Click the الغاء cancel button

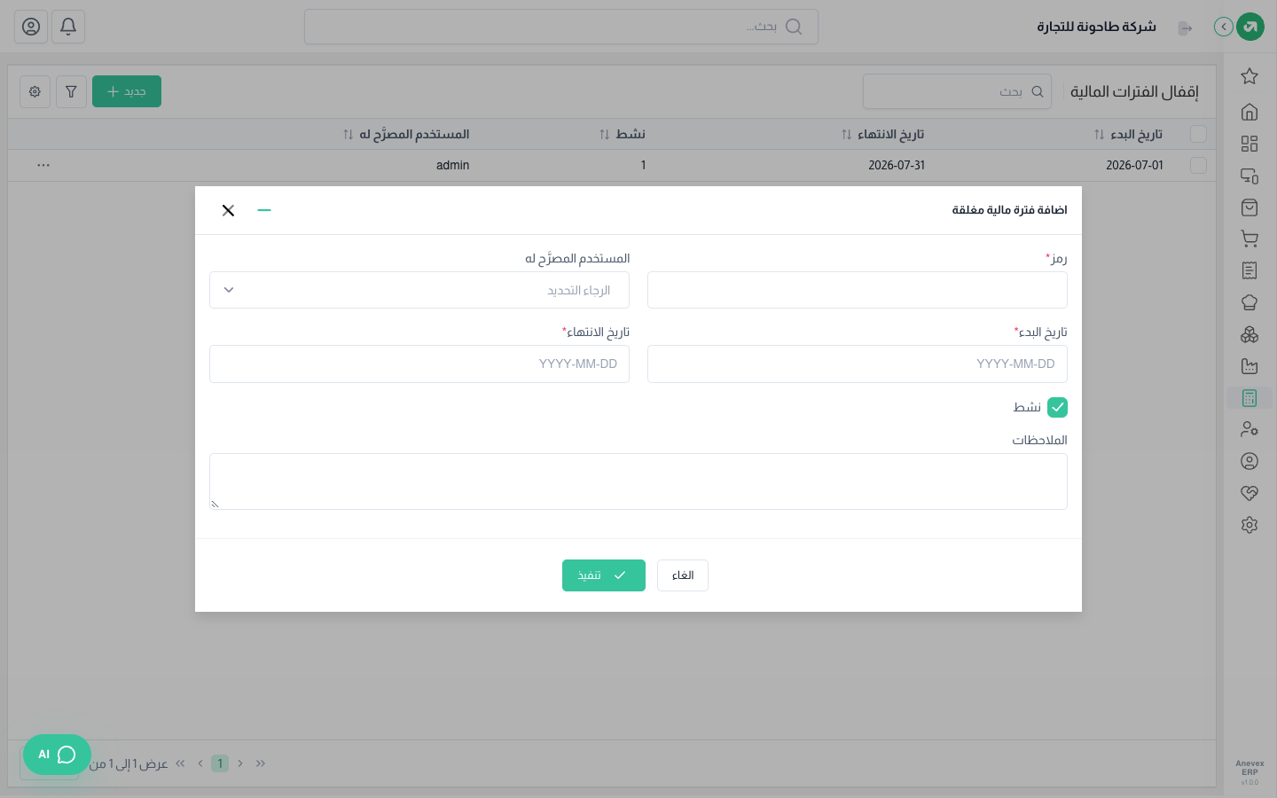683,575
